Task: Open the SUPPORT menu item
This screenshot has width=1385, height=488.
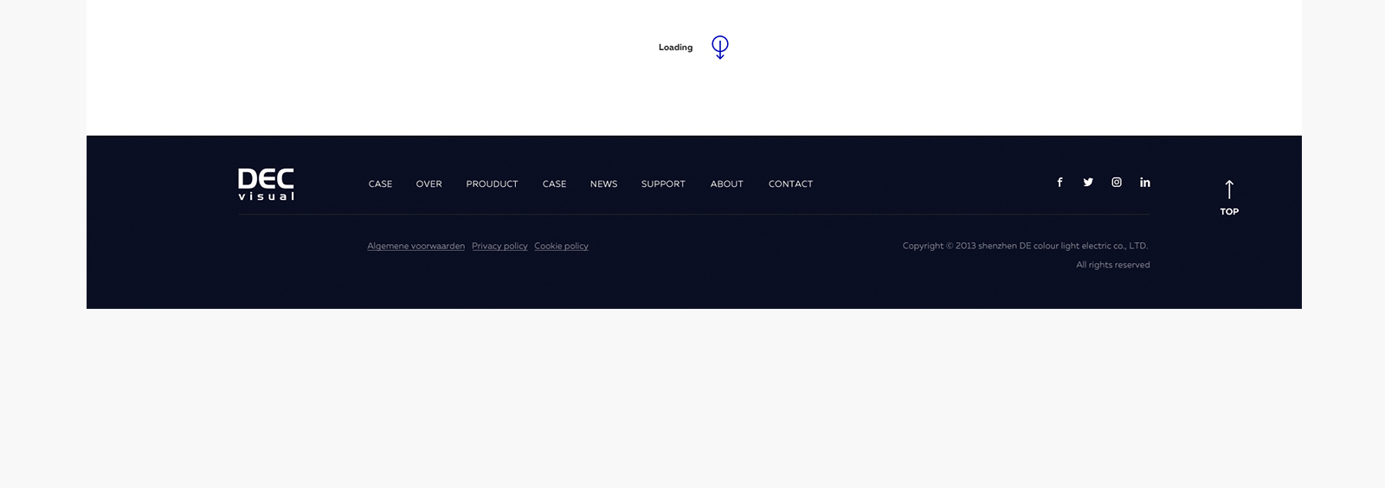Action: 663,184
